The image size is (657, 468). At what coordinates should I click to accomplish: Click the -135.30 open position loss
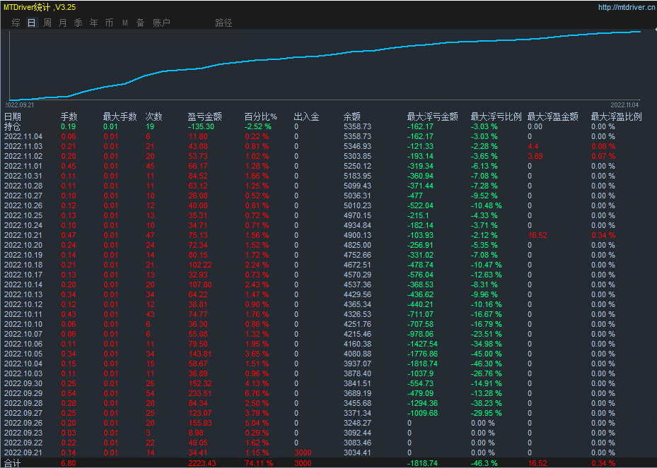tap(201, 126)
